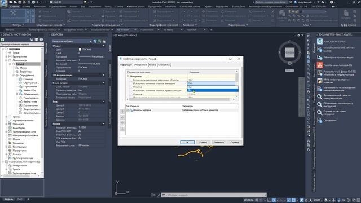The width and height of the screenshot is (361, 203).
Task: Click Цвет ПоСлою color swatch
Action: tap(80, 50)
